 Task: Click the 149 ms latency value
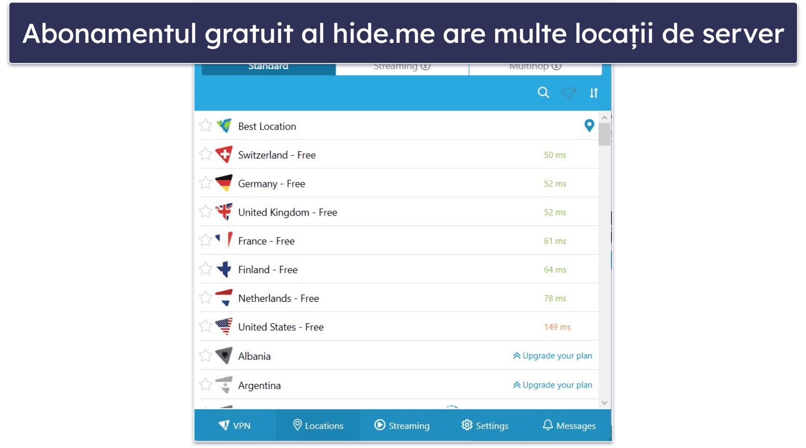point(557,327)
